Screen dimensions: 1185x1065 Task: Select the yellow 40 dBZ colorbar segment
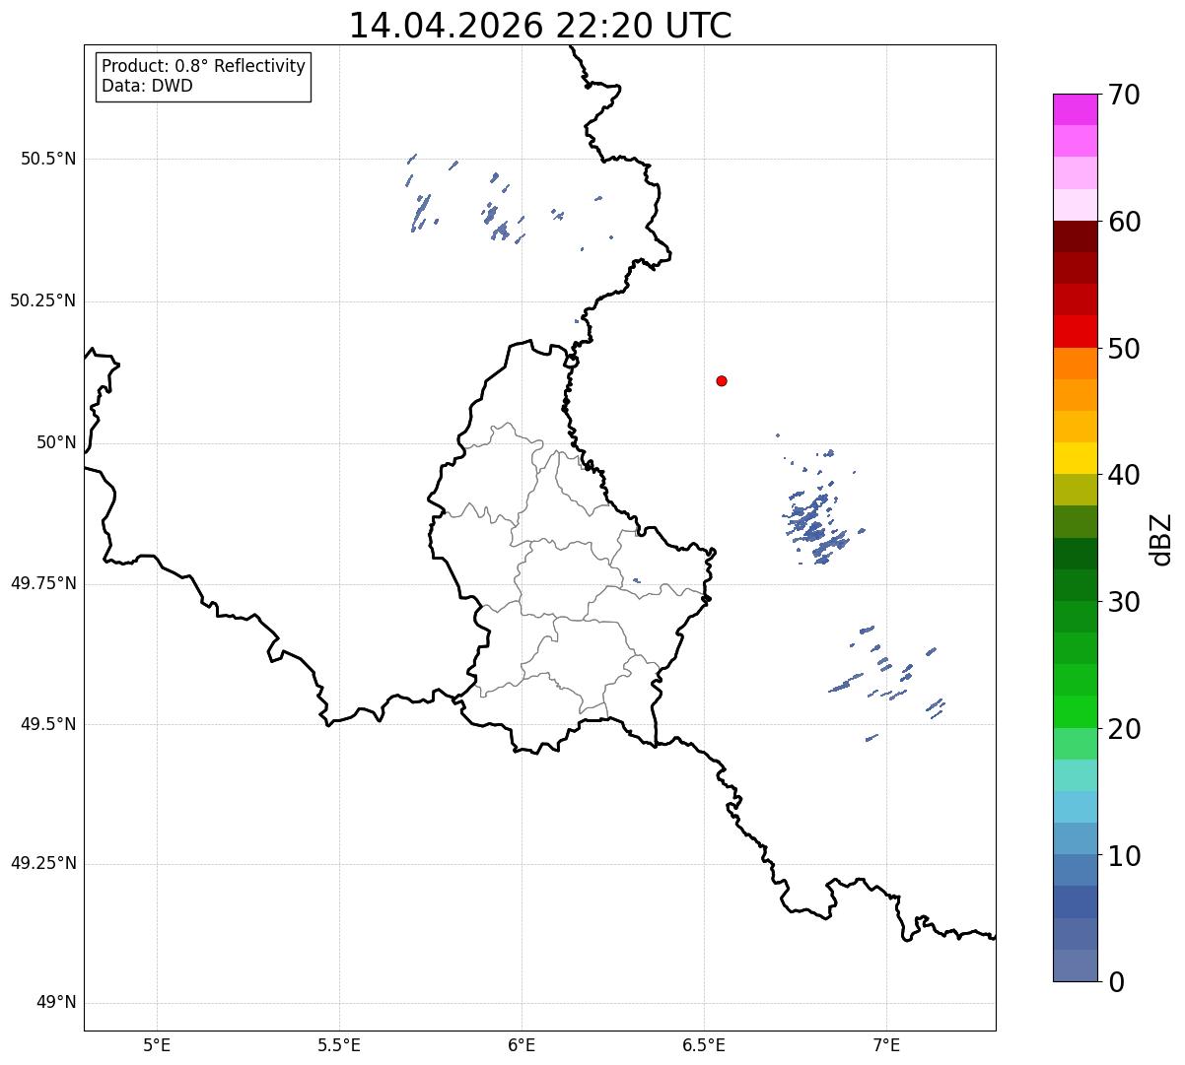(x=1075, y=458)
